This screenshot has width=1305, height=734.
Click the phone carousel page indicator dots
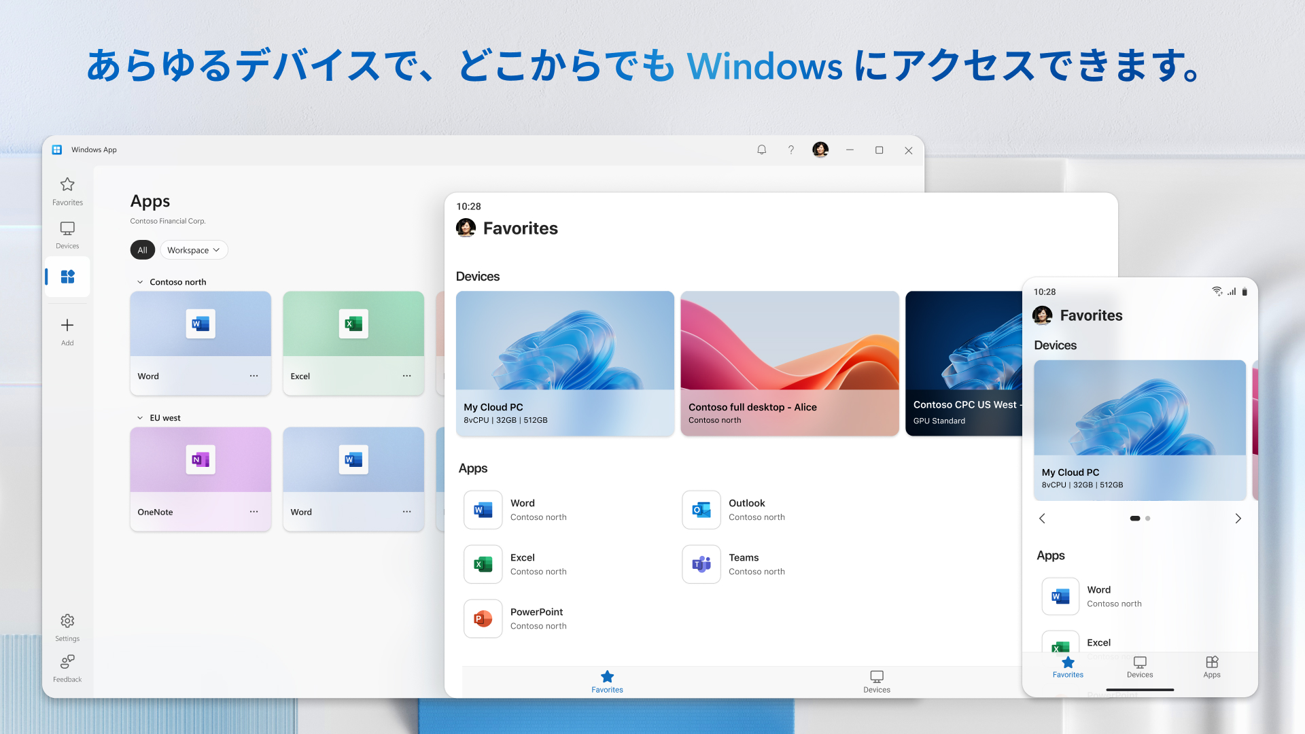[1140, 519]
